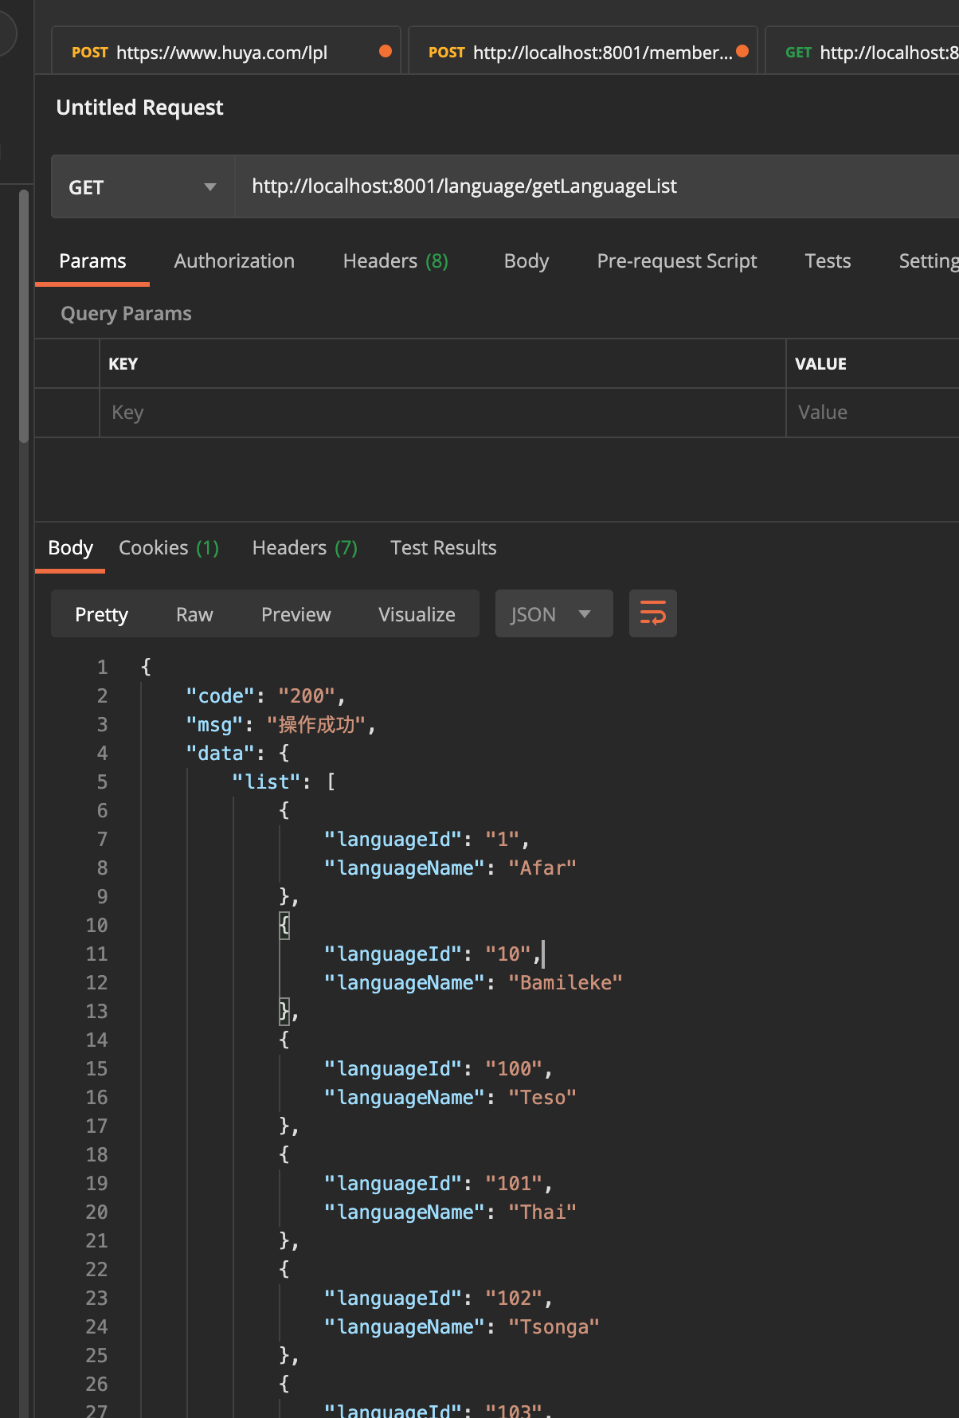Click the KEY column header
The width and height of the screenshot is (959, 1418).
pos(123,364)
